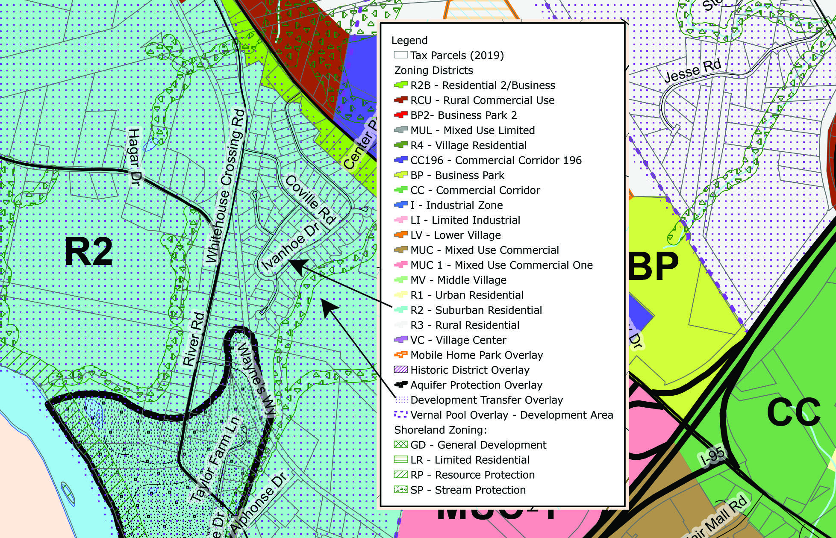Click the Hagar Dr street label

[134, 157]
